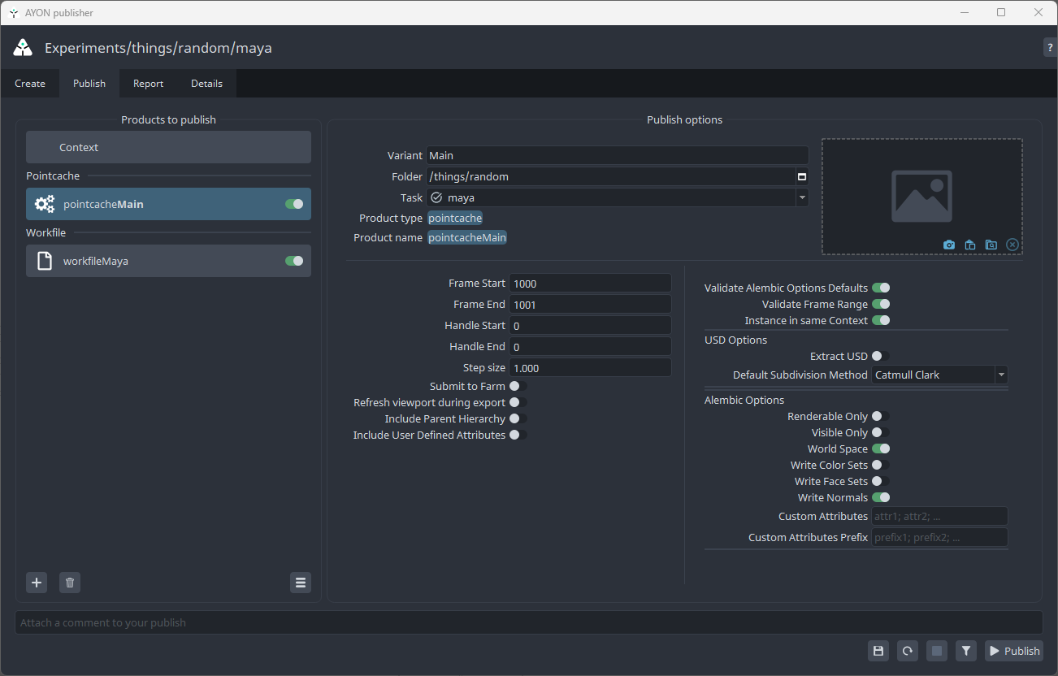Open the hamburger list view menu icon
This screenshot has height=676, width=1058.
point(301,583)
